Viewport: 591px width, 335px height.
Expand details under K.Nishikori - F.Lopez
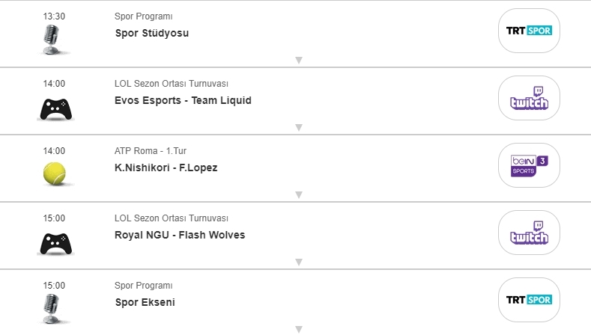coord(298,195)
